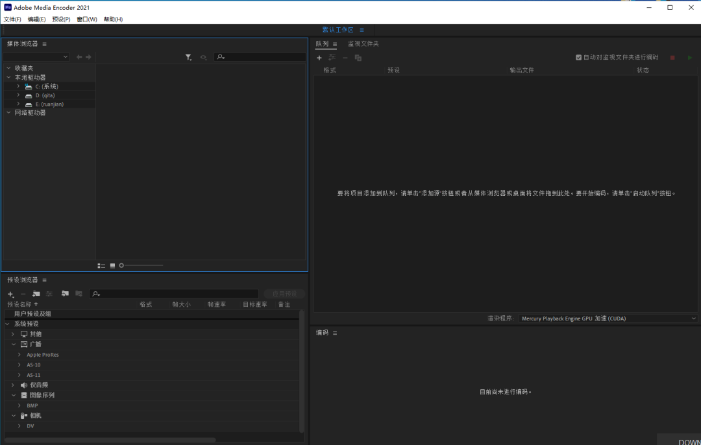
Task: Collapse the 网络驱动器 tree node
Action: coord(8,113)
